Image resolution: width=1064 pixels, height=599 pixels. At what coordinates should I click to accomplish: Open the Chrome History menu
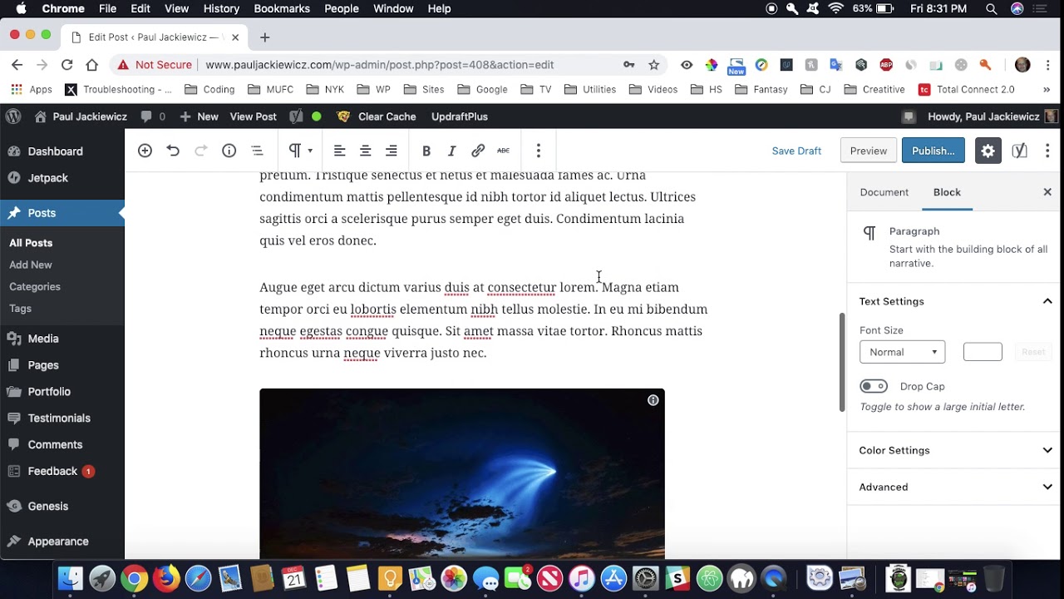[x=221, y=8]
